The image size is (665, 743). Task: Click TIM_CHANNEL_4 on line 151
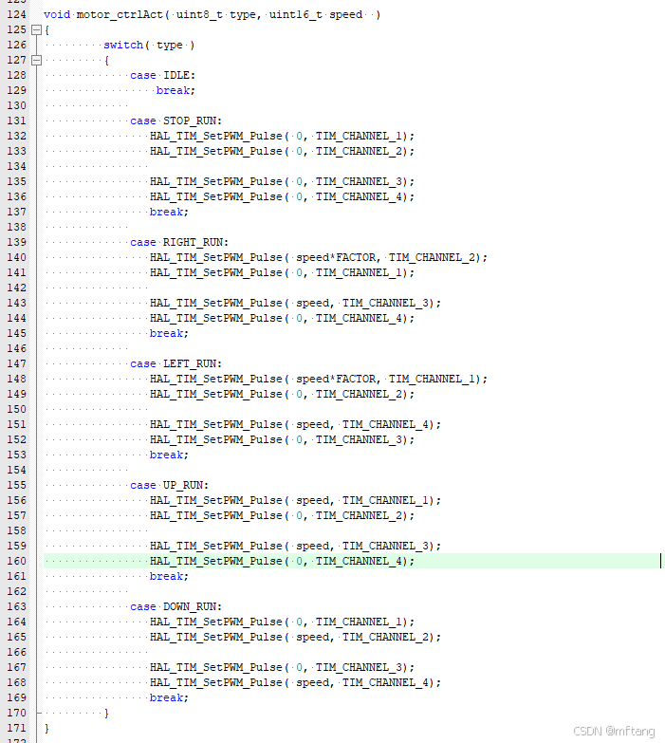tap(385, 424)
